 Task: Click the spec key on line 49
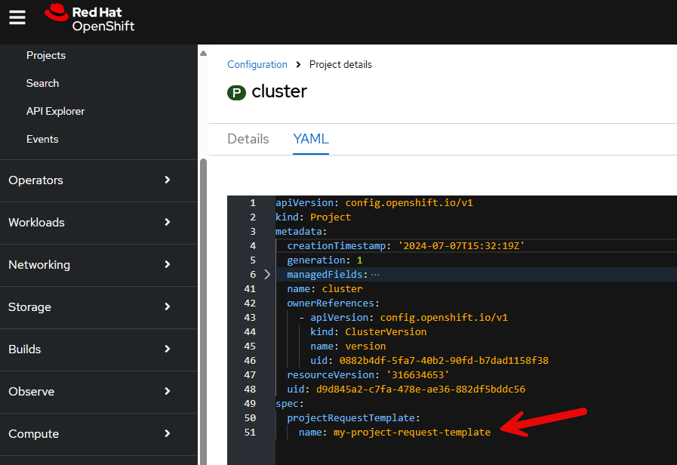coord(287,404)
